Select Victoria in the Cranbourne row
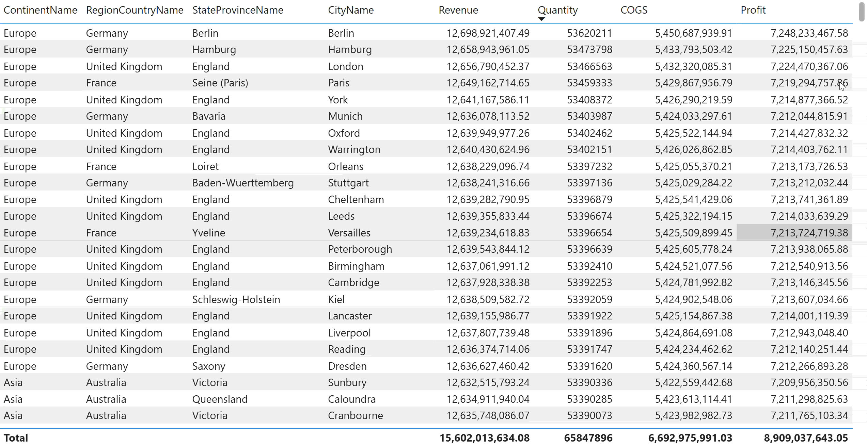 (209, 416)
